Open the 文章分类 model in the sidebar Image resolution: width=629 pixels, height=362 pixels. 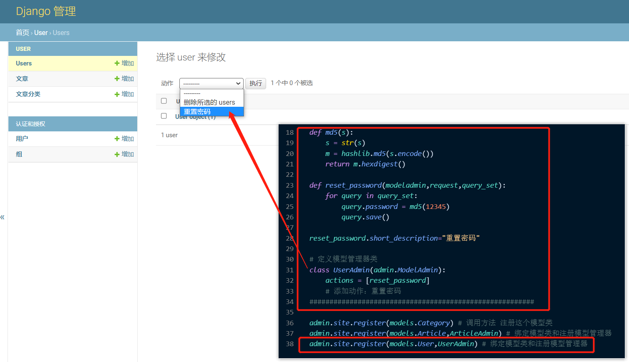28,94
